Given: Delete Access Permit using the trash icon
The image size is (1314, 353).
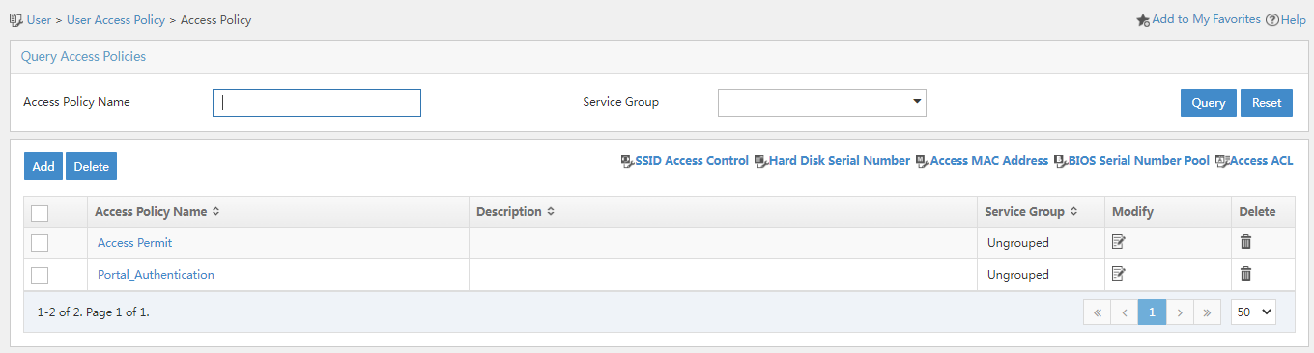Looking at the screenshot, I should [1246, 242].
